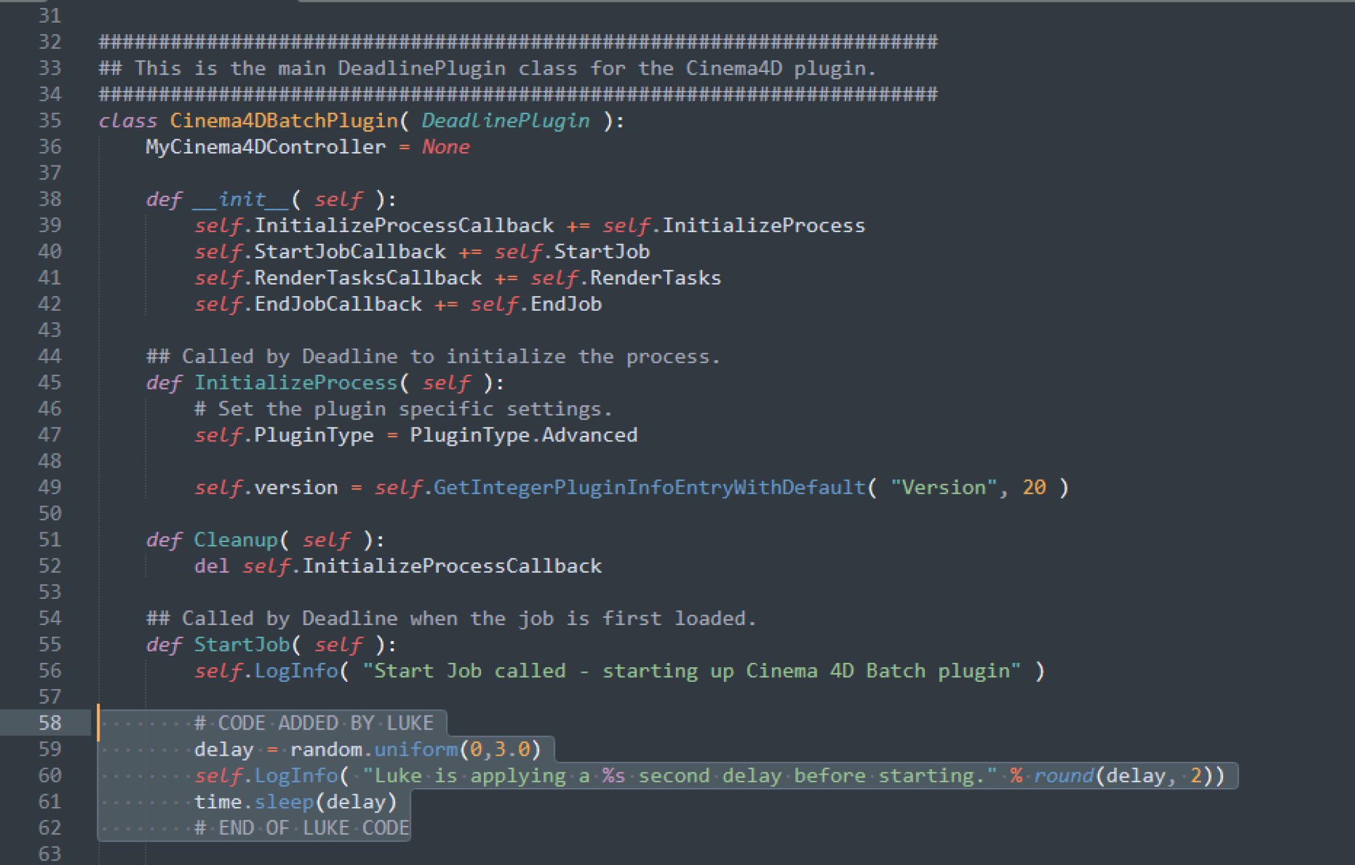Click the "# CODE ADDED BY LUKE" comment

click(x=314, y=723)
